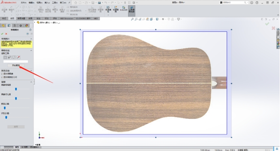280x151 pixels.
Task: Collapse the message section chevron
Action: [31, 39]
